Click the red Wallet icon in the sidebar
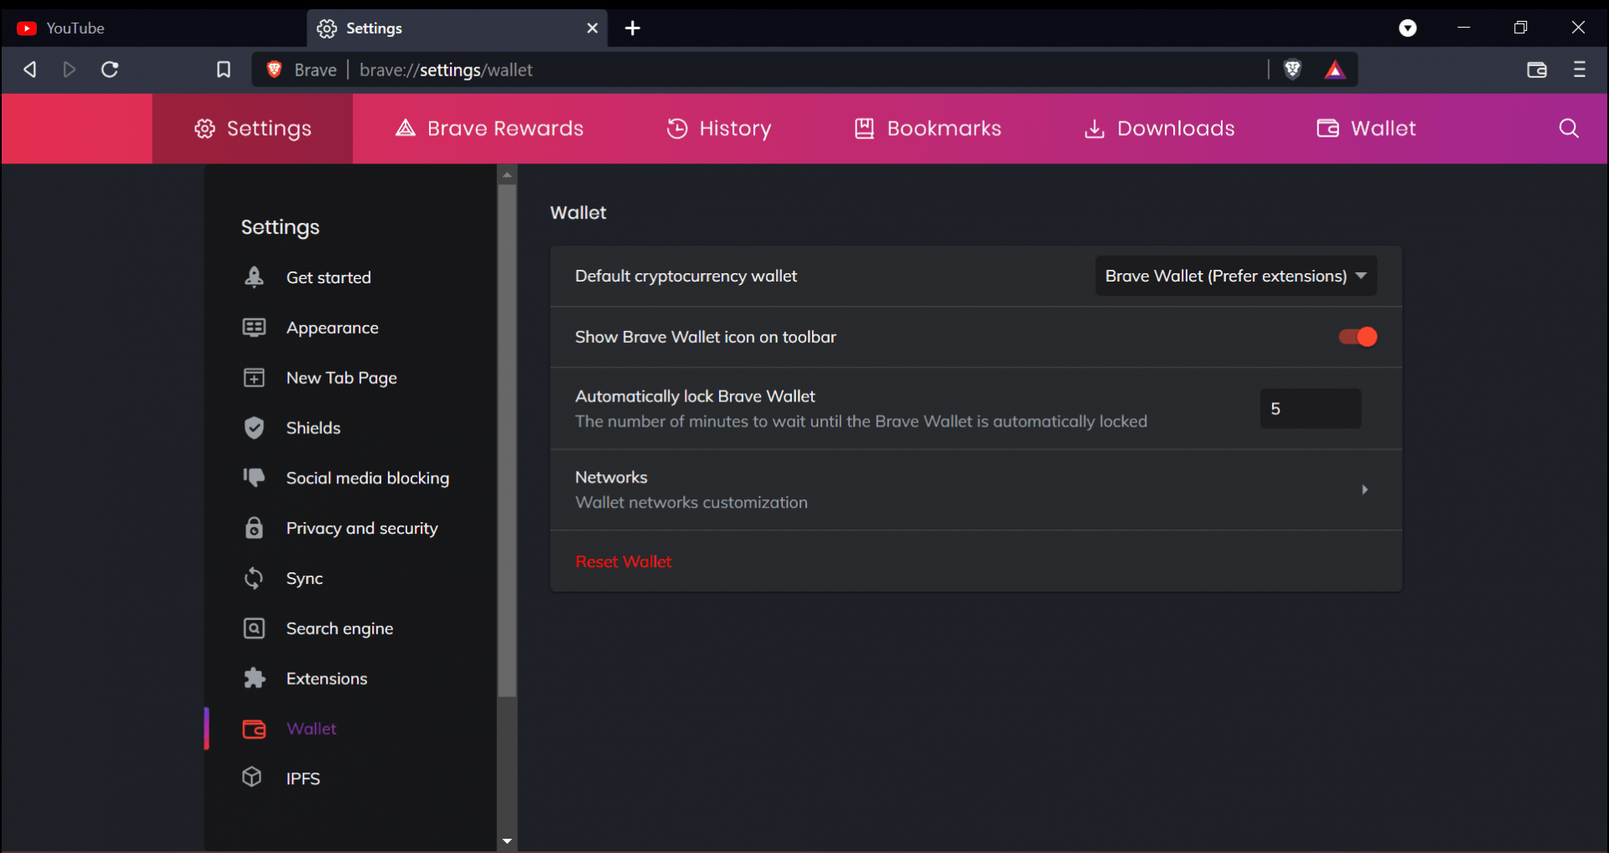Image resolution: width=1609 pixels, height=853 pixels. point(254,729)
